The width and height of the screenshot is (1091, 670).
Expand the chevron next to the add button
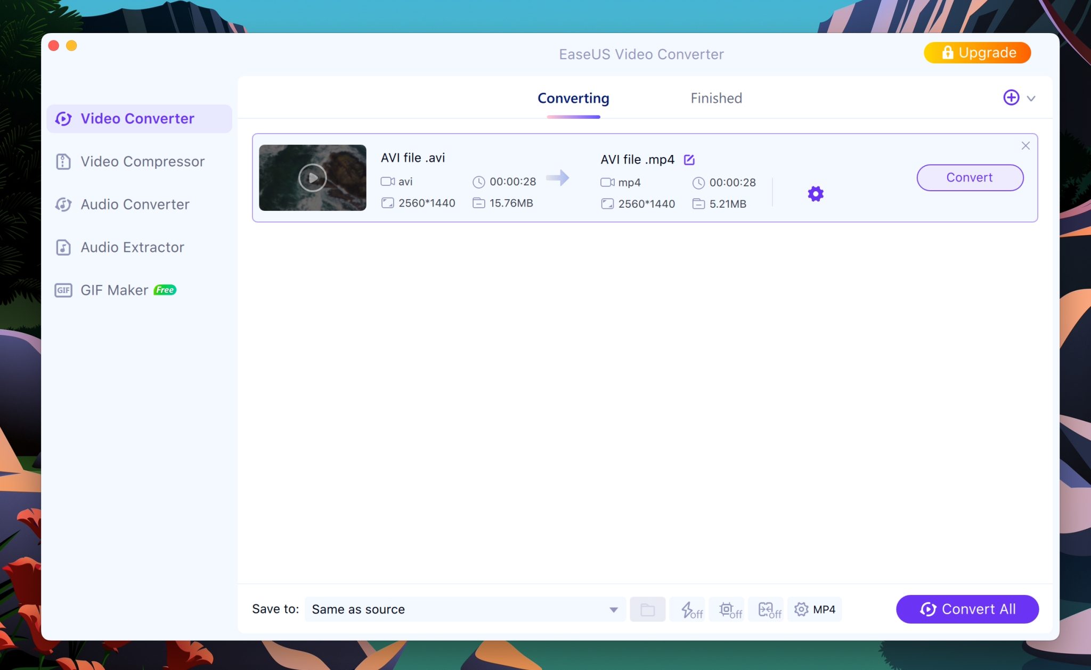coord(1031,99)
